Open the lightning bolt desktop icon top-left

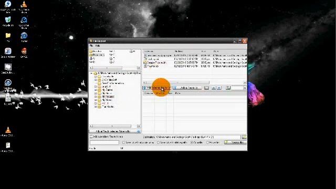8,4
